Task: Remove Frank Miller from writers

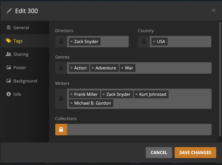Action: pyautogui.click(x=71, y=94)
